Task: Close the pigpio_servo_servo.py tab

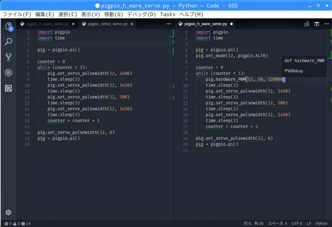Action: [x=132, y=24]
